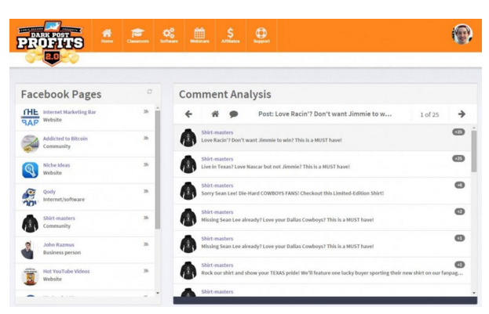Go to previous post with left arrow
489x314 pixels.
pos(188,114)
